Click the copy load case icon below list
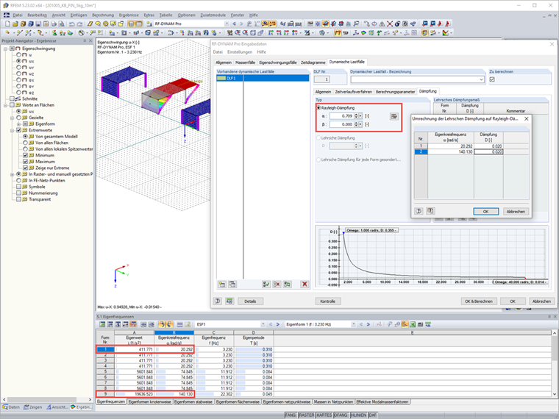Viewport: 559px width, 419px height. [232, 284]
